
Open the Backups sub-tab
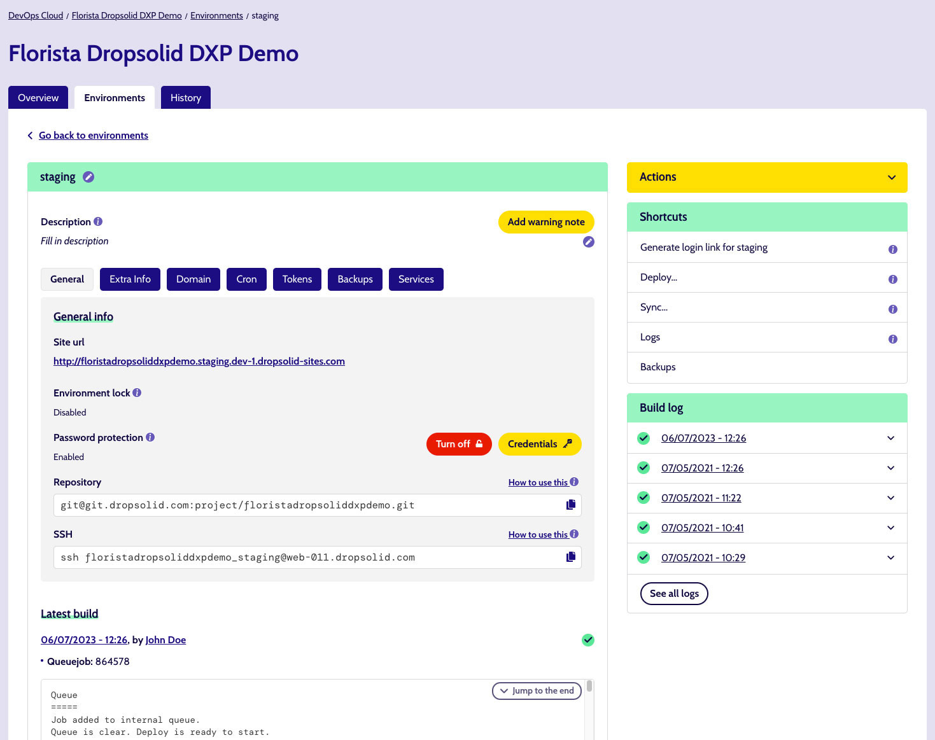[355, 279]
